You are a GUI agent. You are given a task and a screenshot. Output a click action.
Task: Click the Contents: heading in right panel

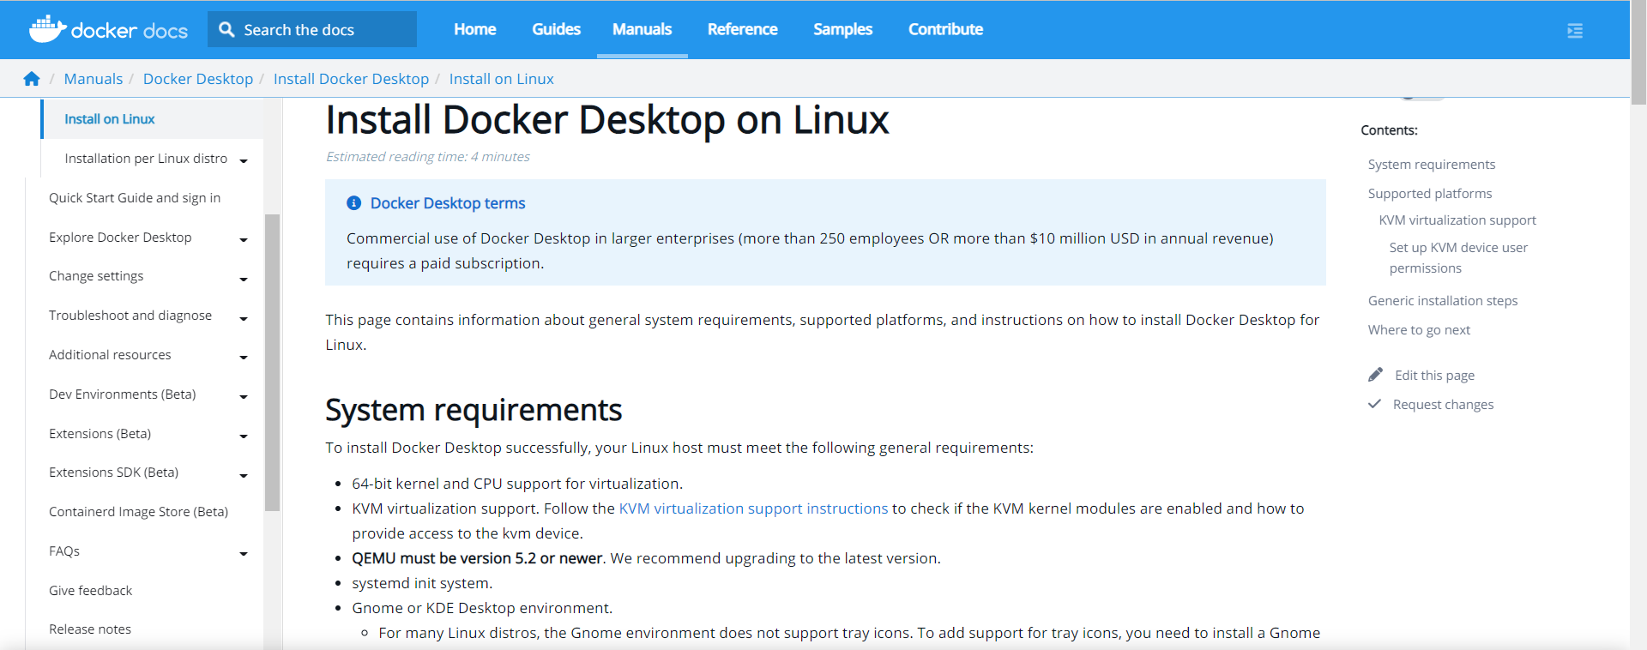pyautogui.click(x=1389, y=130)
